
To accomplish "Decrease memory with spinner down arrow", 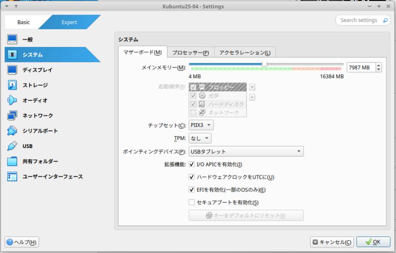I will pos(379,70).
